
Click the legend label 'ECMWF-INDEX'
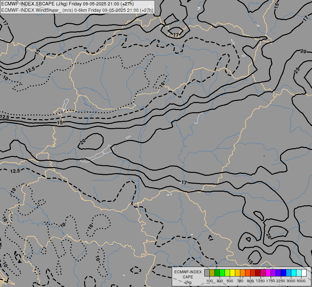pyautogui.click(x=188, y=272)
